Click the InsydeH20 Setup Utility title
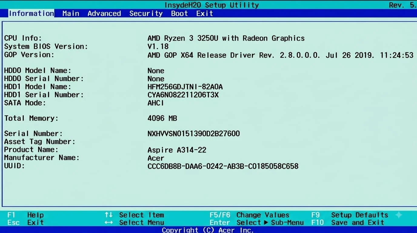 (x=212, y=5)
